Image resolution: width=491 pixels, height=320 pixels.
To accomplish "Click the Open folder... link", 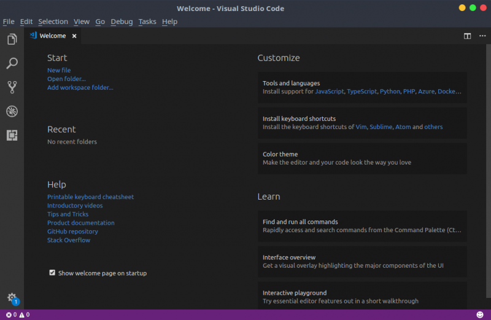I will (66, 79).
